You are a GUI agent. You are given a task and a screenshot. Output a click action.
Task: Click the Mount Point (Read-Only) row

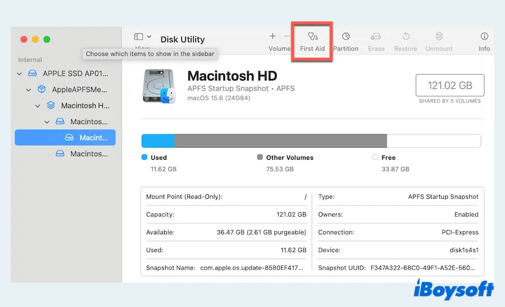226,197
